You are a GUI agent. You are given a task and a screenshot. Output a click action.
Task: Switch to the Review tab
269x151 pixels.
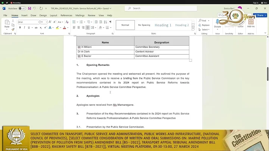click(x=92, y=15)
